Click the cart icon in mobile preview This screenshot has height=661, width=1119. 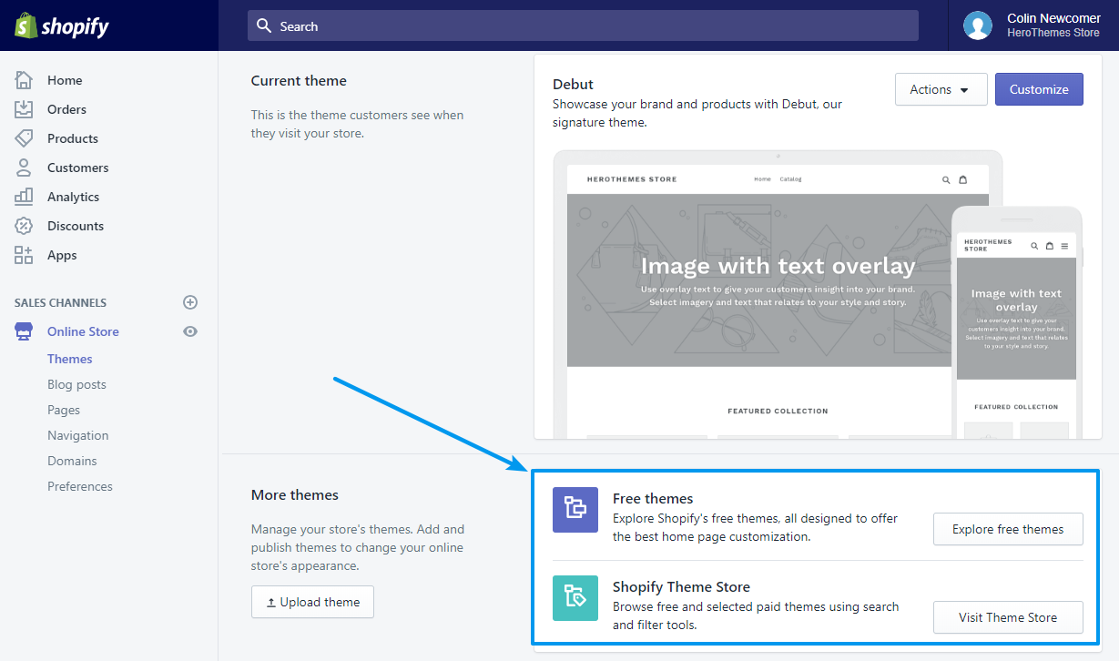point(1049,246)
